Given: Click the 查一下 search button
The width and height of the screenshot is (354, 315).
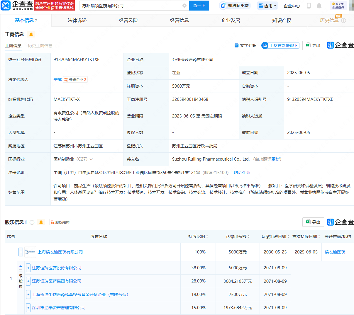Looking at the screenshot, I should (199, 6).
